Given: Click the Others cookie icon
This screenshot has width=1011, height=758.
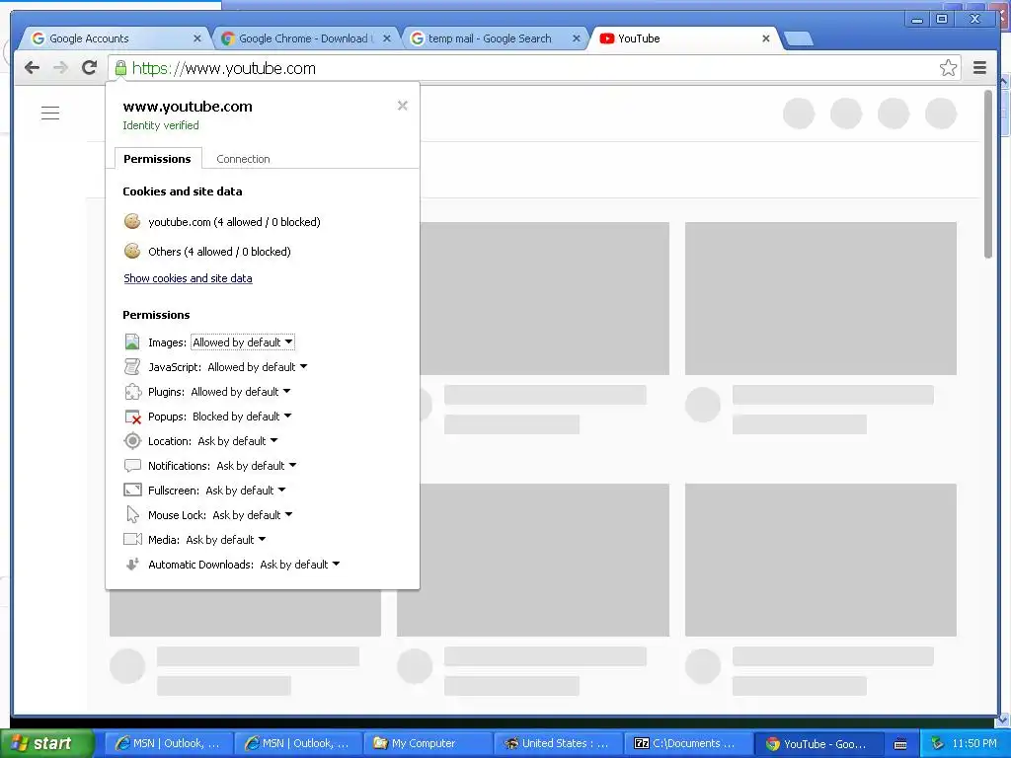Looking at the screenshot, I should point(132,252).
